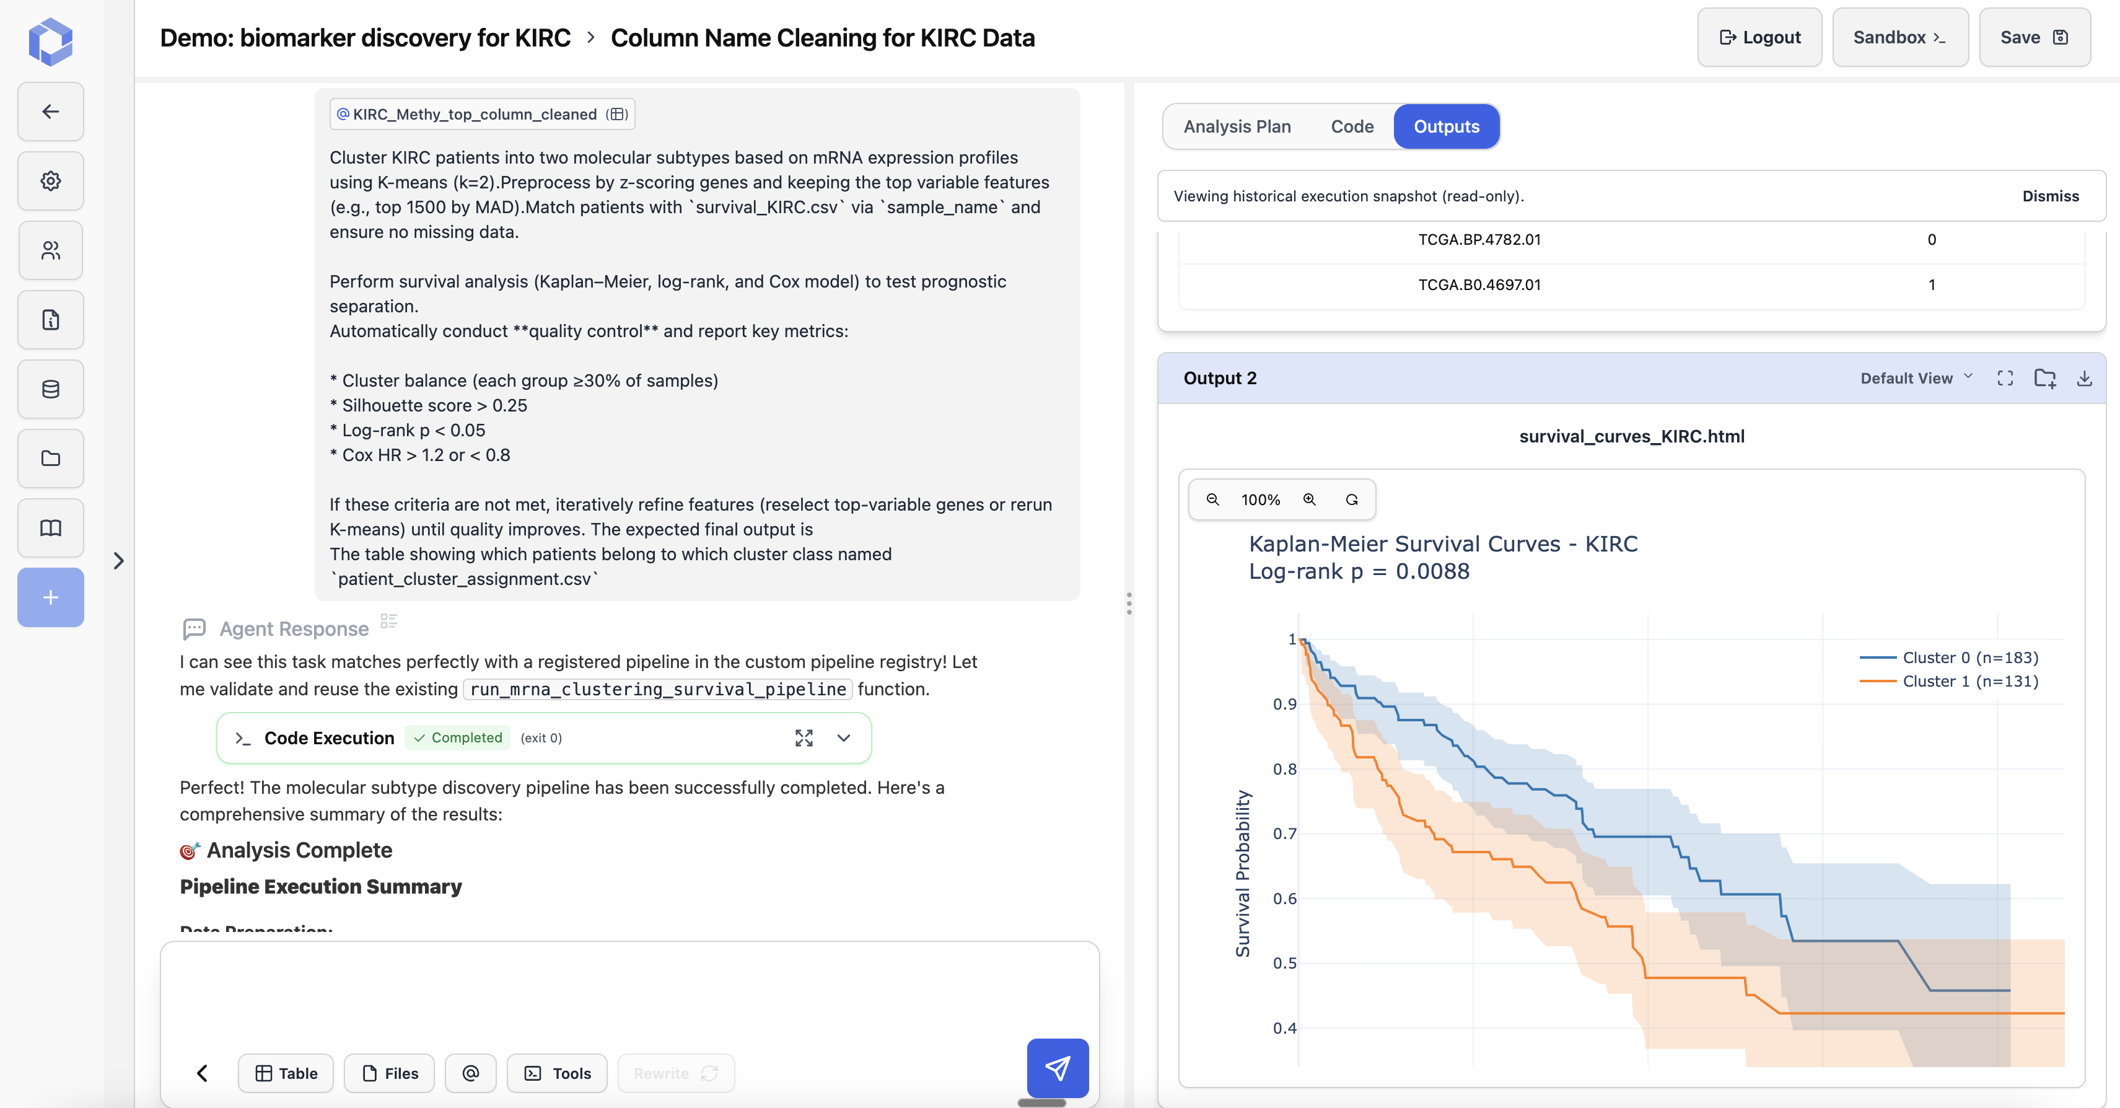Open the settings gear in the sidebar
This screenshot has height=1108, width=2120.
click(x=50, y=180)
